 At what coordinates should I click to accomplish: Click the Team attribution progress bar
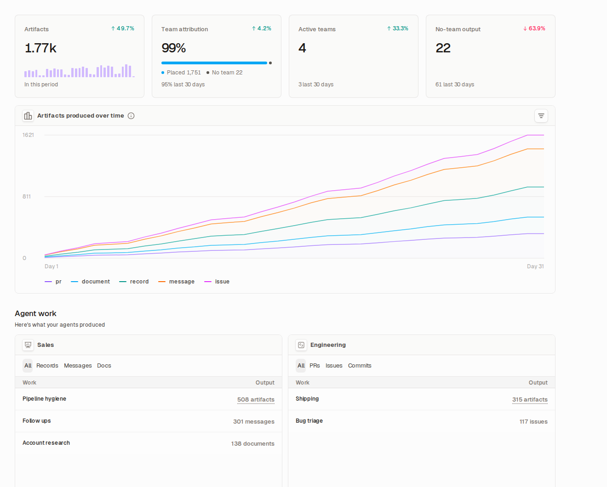tap(217, 63)
